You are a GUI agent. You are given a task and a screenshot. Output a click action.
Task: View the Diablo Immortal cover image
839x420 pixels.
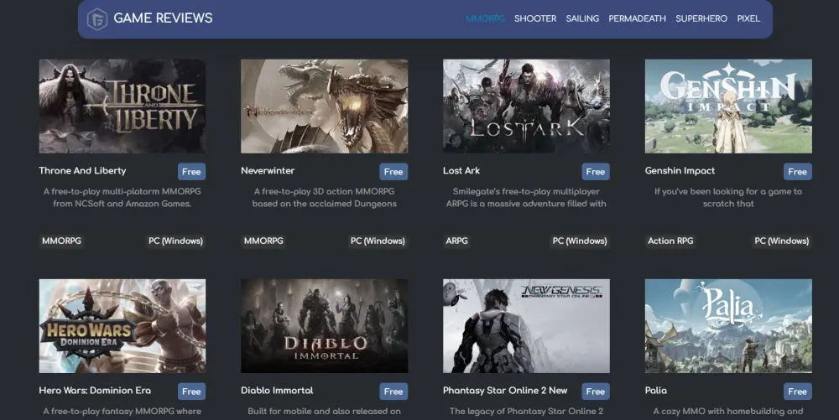point(324,326)
